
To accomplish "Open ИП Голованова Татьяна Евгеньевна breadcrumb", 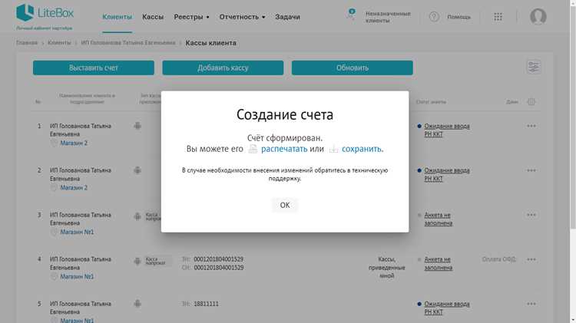I will [x=128, y=42].
